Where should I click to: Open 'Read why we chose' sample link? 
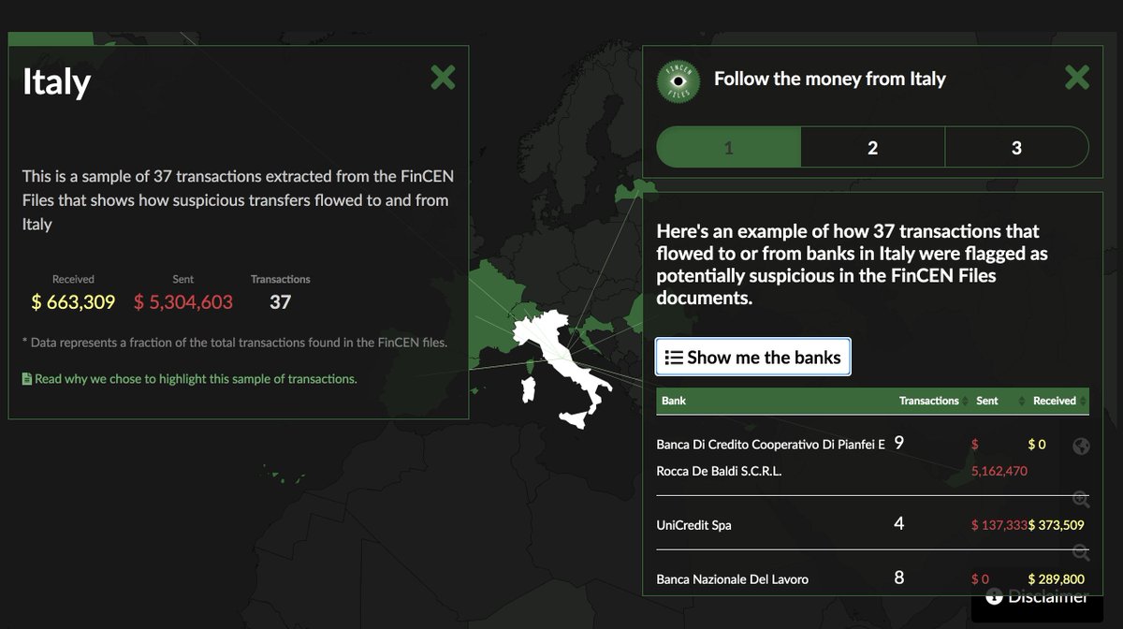[x=195, y=379]
